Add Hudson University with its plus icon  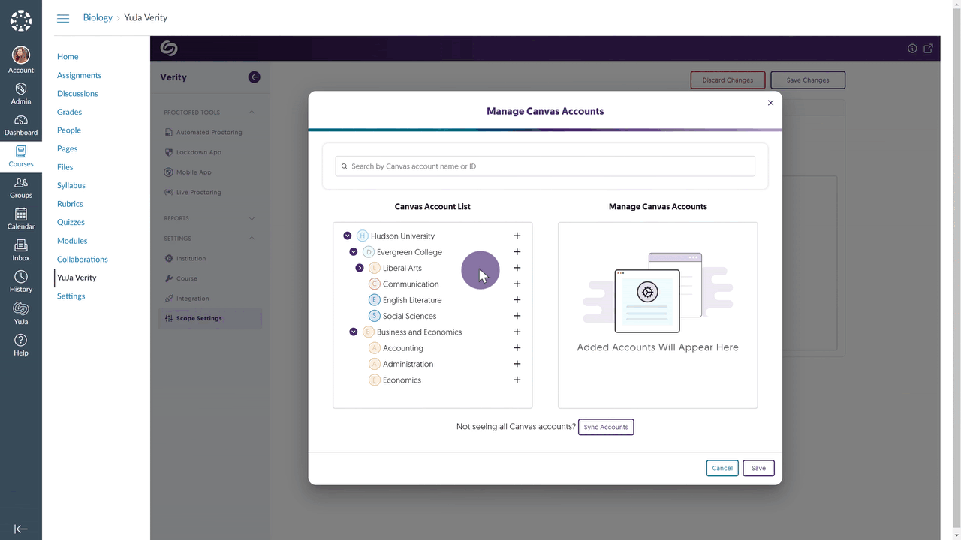click(x=517, y=236)
